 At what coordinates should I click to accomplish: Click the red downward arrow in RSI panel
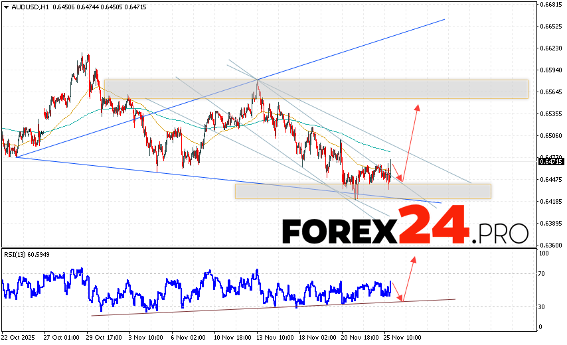click(396, 291)
